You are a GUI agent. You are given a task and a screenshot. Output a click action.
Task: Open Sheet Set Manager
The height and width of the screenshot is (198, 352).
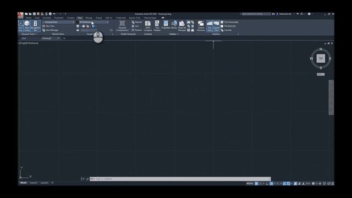(182, 26)
